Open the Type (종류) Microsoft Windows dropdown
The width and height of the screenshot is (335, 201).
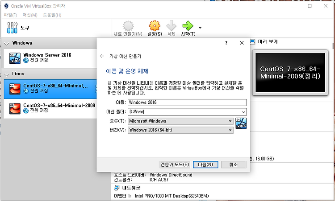pos(180,121)
